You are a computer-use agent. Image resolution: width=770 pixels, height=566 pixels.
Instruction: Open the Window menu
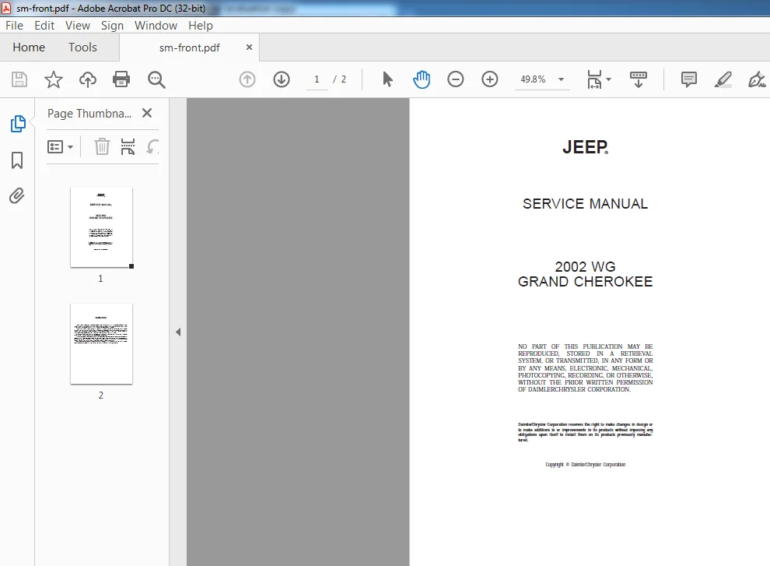(x=156, y=26)
